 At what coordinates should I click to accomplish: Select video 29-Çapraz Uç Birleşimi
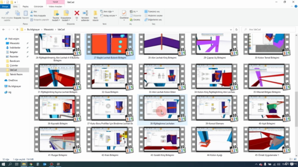(214, 46)
